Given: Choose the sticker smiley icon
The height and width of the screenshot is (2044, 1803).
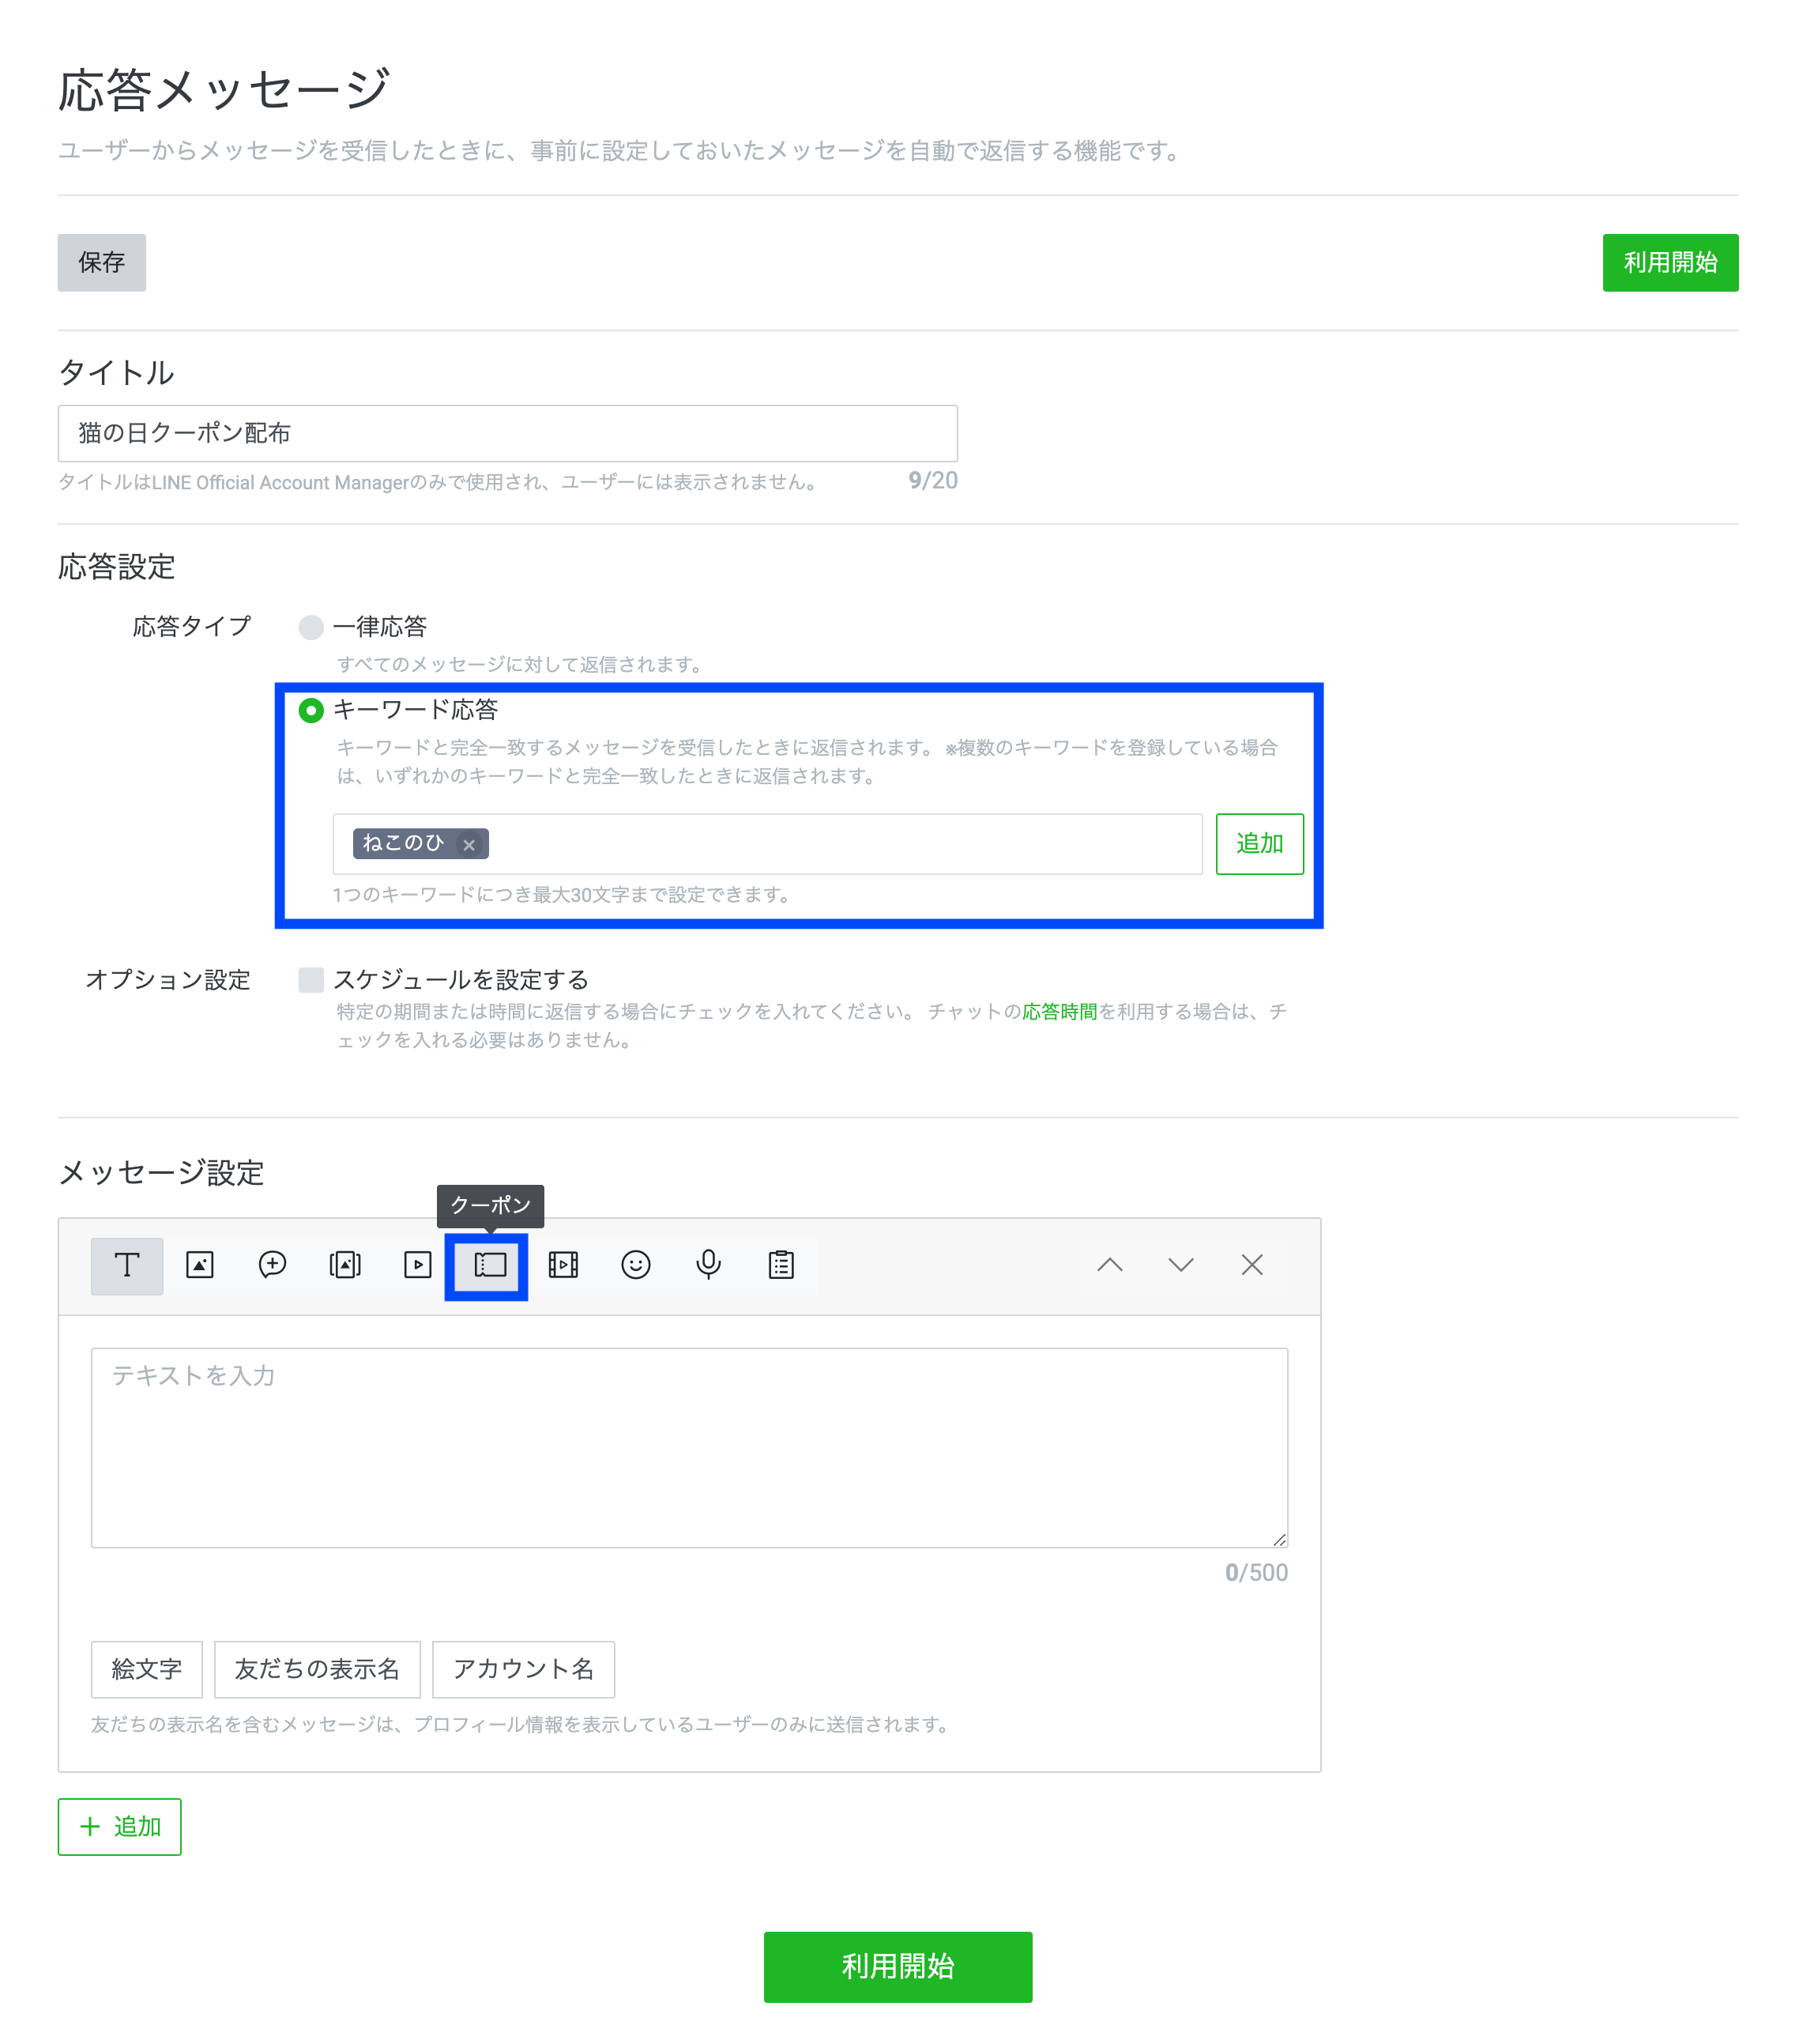Looking at the screenshot, I should tap(636, 1265).
